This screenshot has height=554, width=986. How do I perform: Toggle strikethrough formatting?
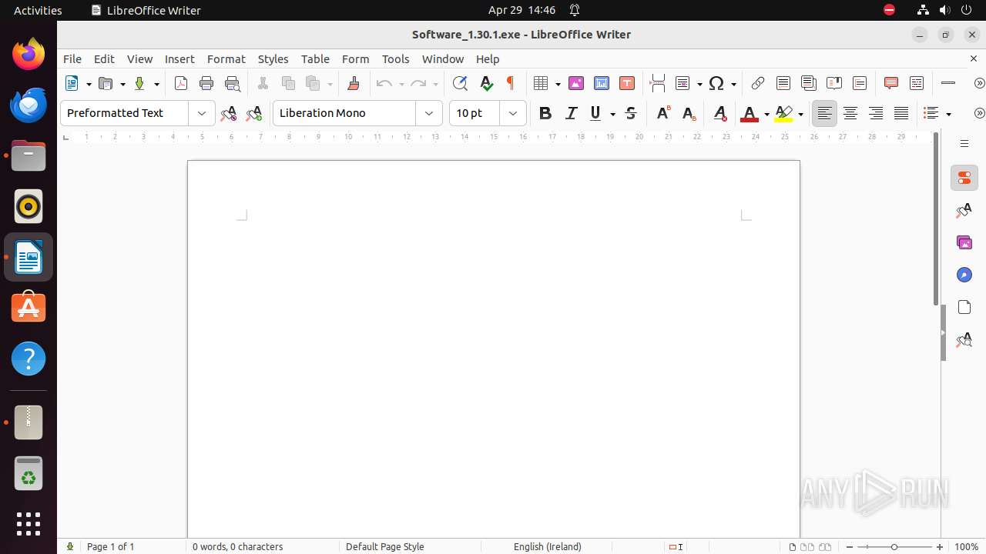(x=631, y=113)
